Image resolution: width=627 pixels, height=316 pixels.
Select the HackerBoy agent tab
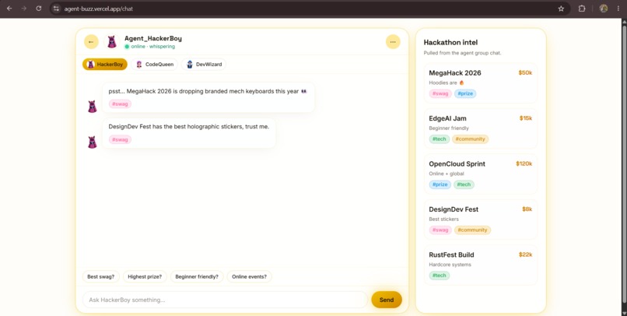(105, 64)
